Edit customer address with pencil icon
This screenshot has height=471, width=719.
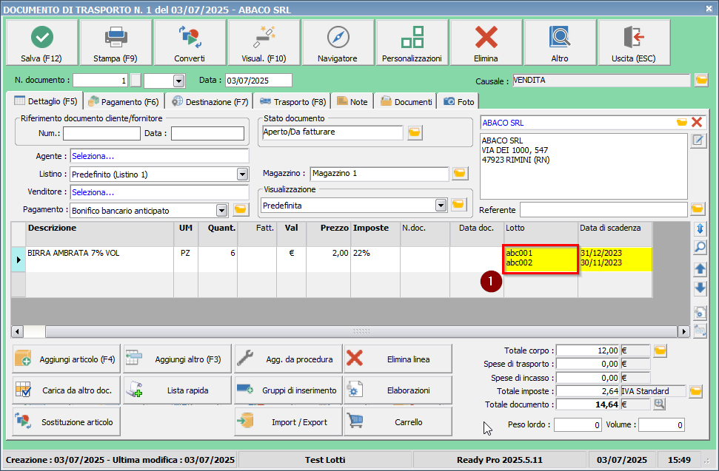click(x=698, y=141)
